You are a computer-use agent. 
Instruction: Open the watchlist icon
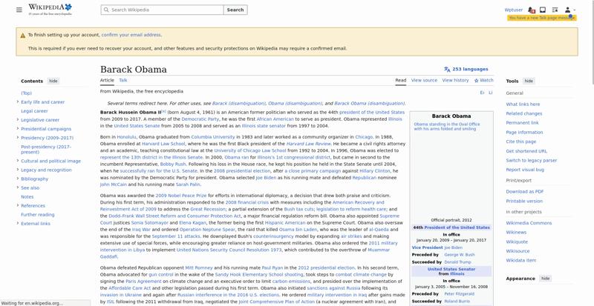555,10
